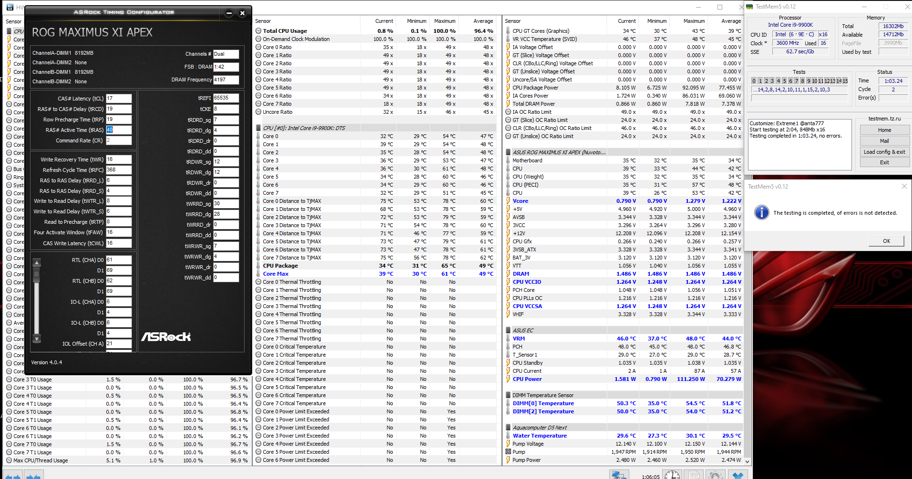Click the Channels # field showing Dual

point(226,54)
